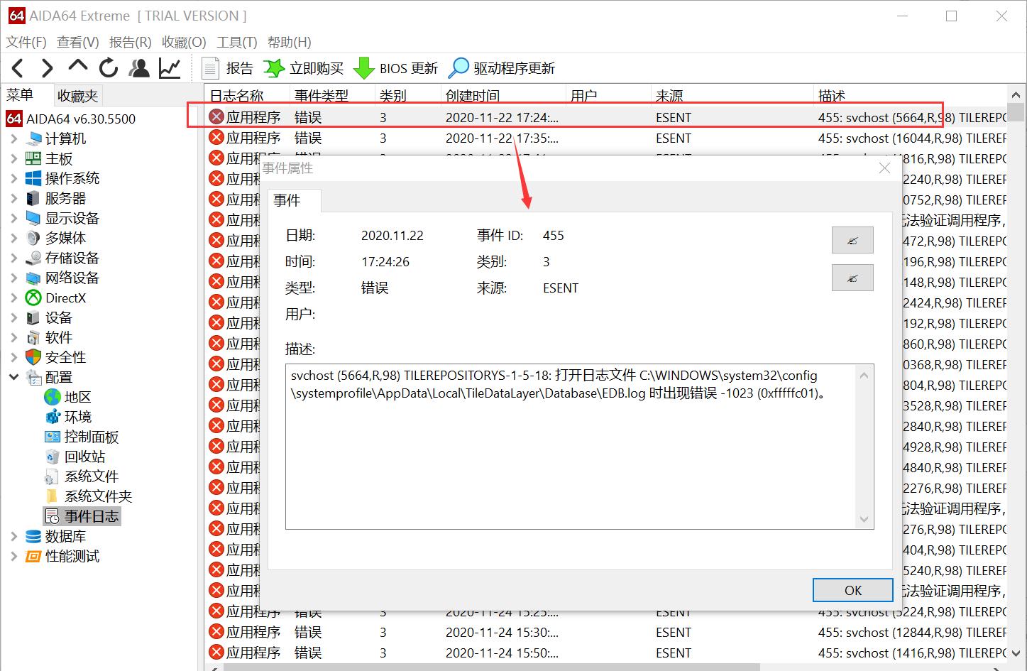Expand the 服务器 tree node

click(x=13, y=198)
